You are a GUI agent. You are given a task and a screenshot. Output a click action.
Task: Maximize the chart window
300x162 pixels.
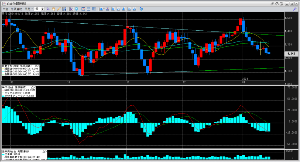292,4
